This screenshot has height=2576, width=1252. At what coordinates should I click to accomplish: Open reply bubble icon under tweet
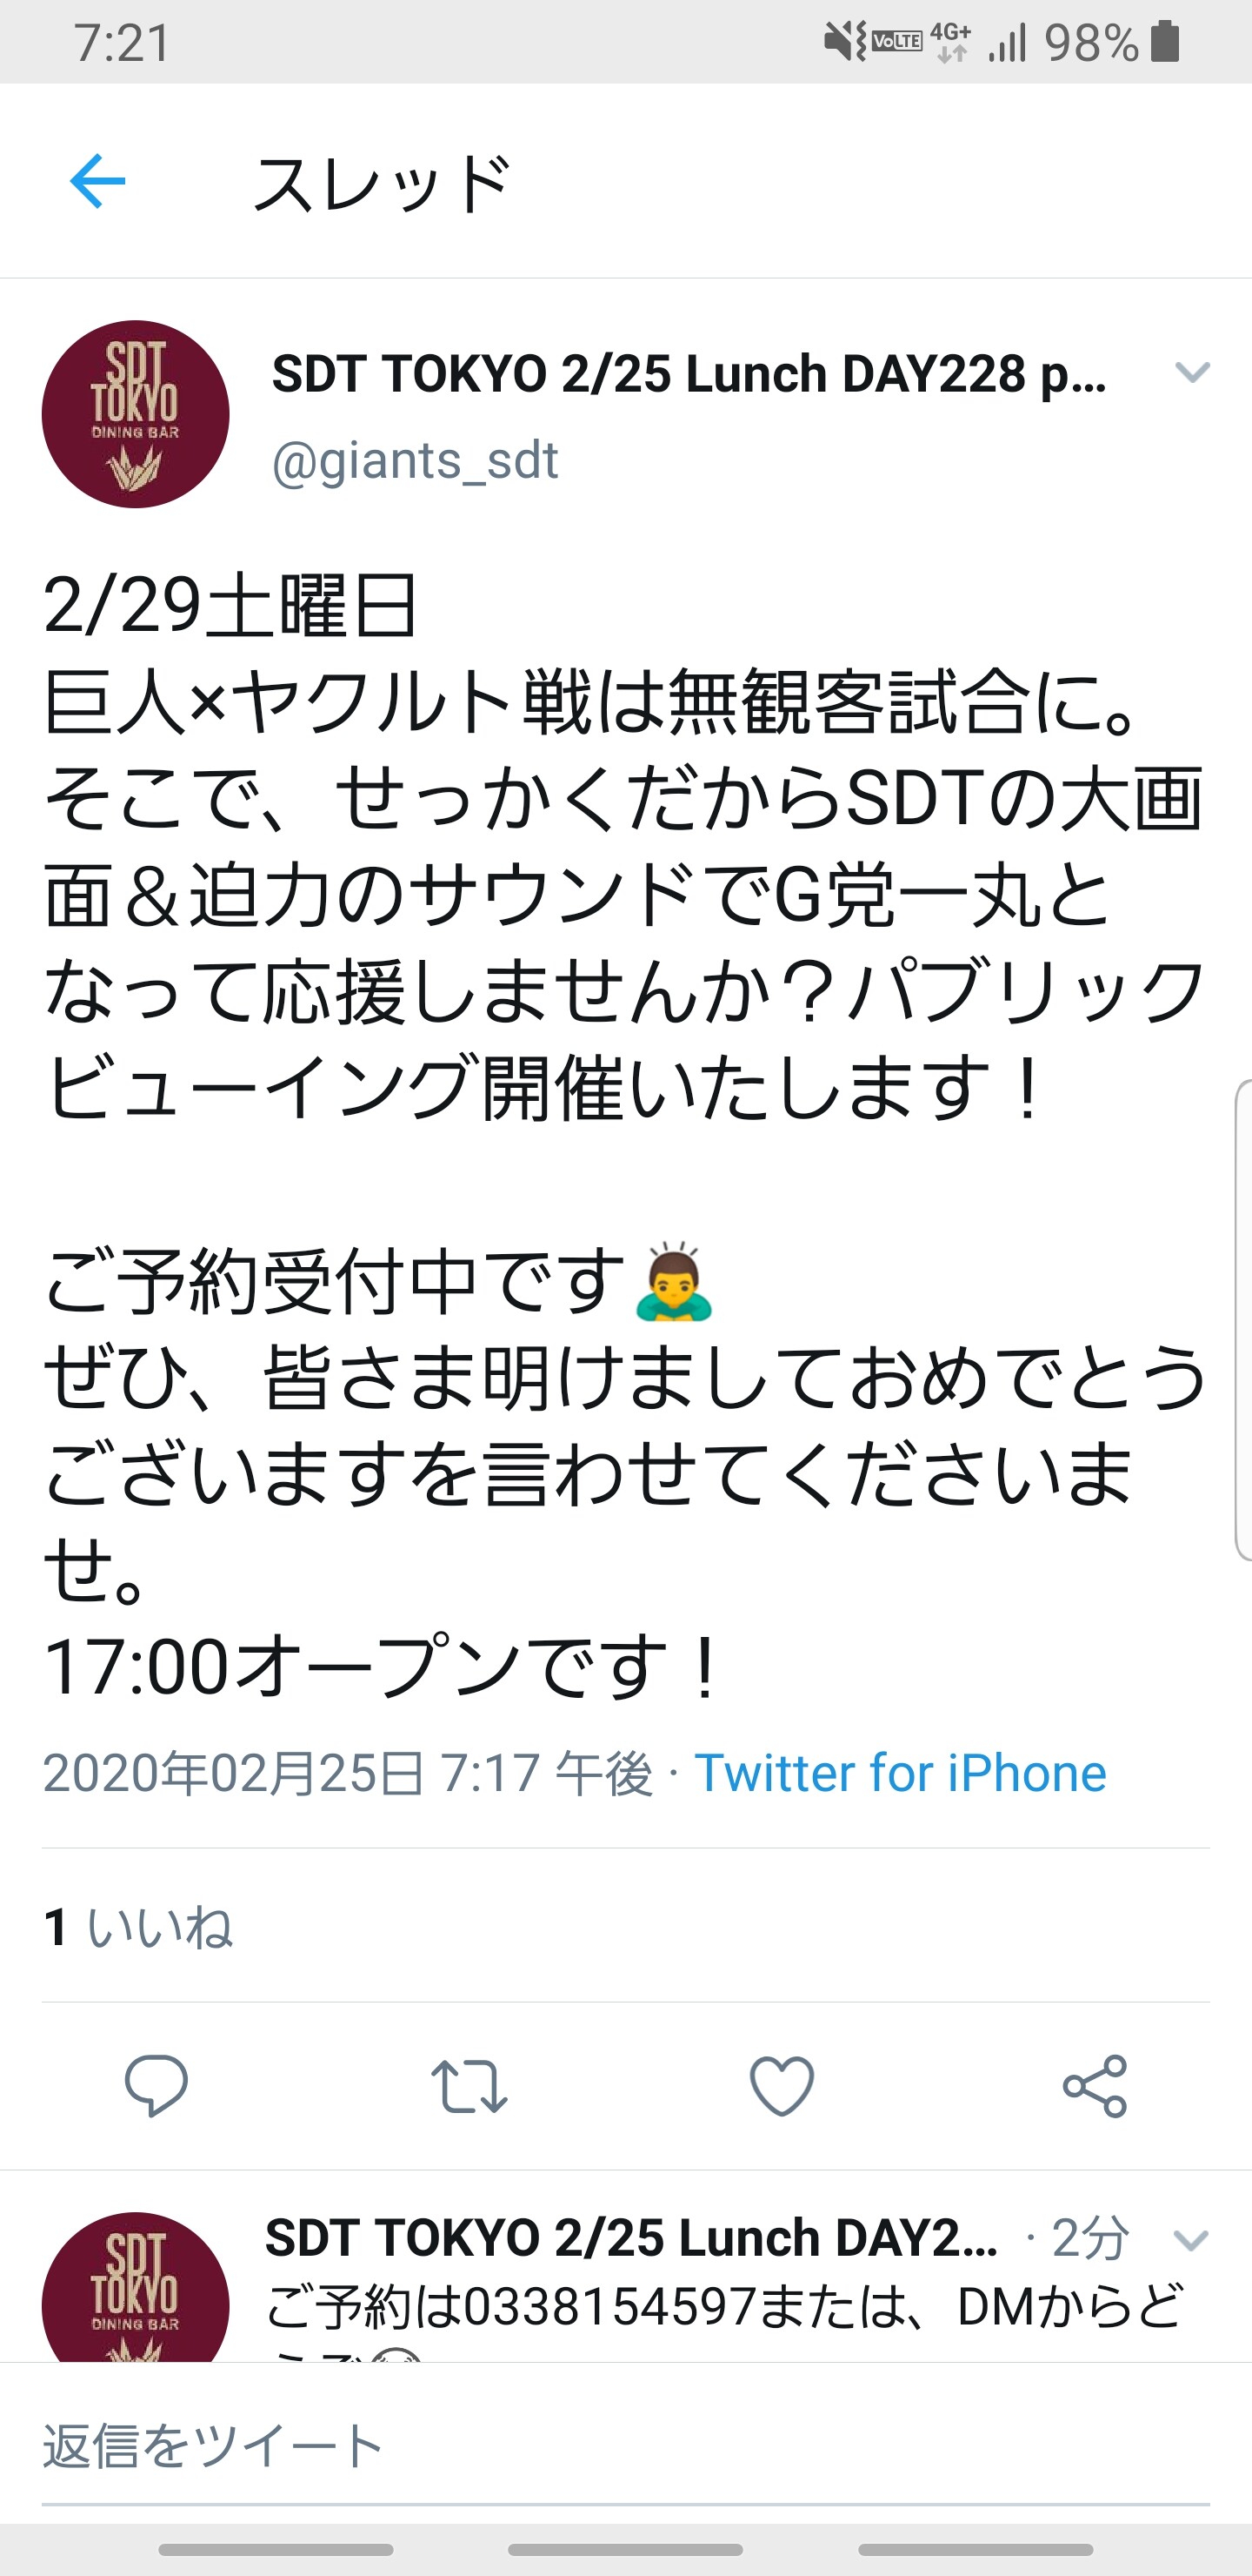(156, 2085)
